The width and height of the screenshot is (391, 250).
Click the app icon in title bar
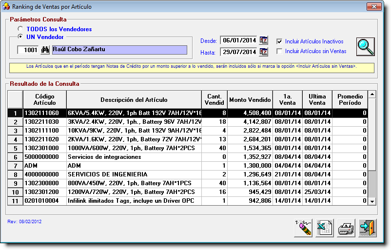[6, 6]
